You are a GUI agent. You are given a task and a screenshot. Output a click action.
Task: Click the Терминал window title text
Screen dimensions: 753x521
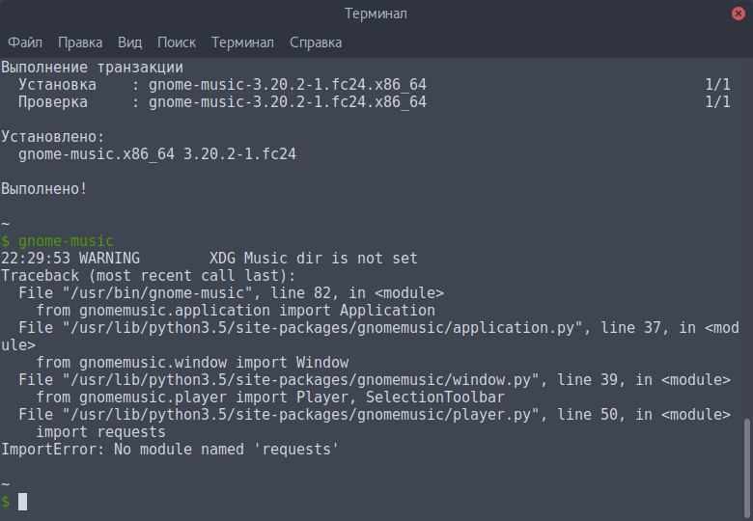coord(376,14)
